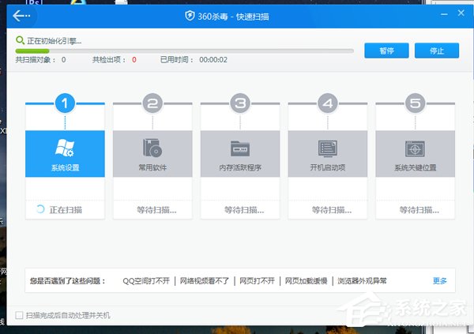474x334 pixels.
Task: Click the 360杀毒 - 快速扫描 title
Action: coord(233,17)
